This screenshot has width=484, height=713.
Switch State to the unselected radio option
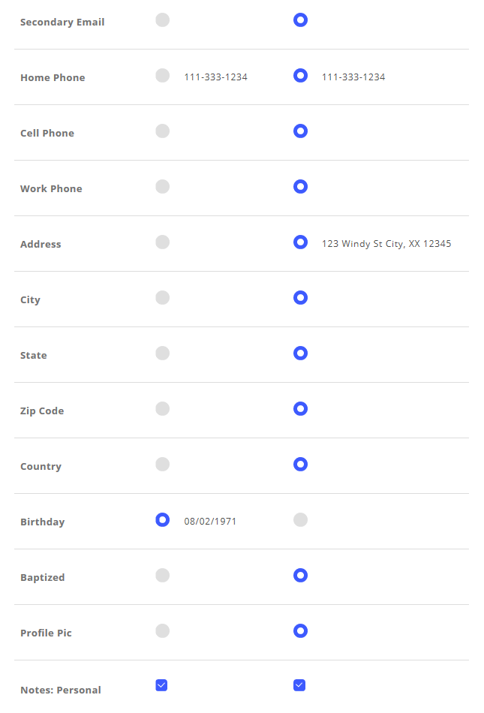163,353
